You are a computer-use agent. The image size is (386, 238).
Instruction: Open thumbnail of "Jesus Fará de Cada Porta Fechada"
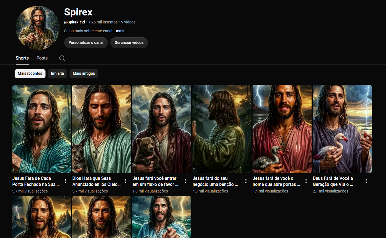(x=42, y=129)
